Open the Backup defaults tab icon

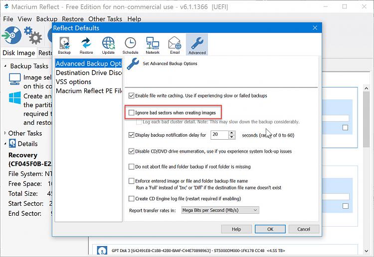[64, 45]
